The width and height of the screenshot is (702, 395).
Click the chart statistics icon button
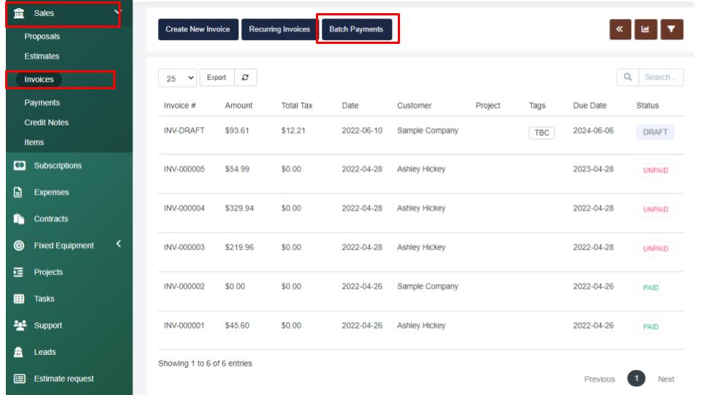646,29
